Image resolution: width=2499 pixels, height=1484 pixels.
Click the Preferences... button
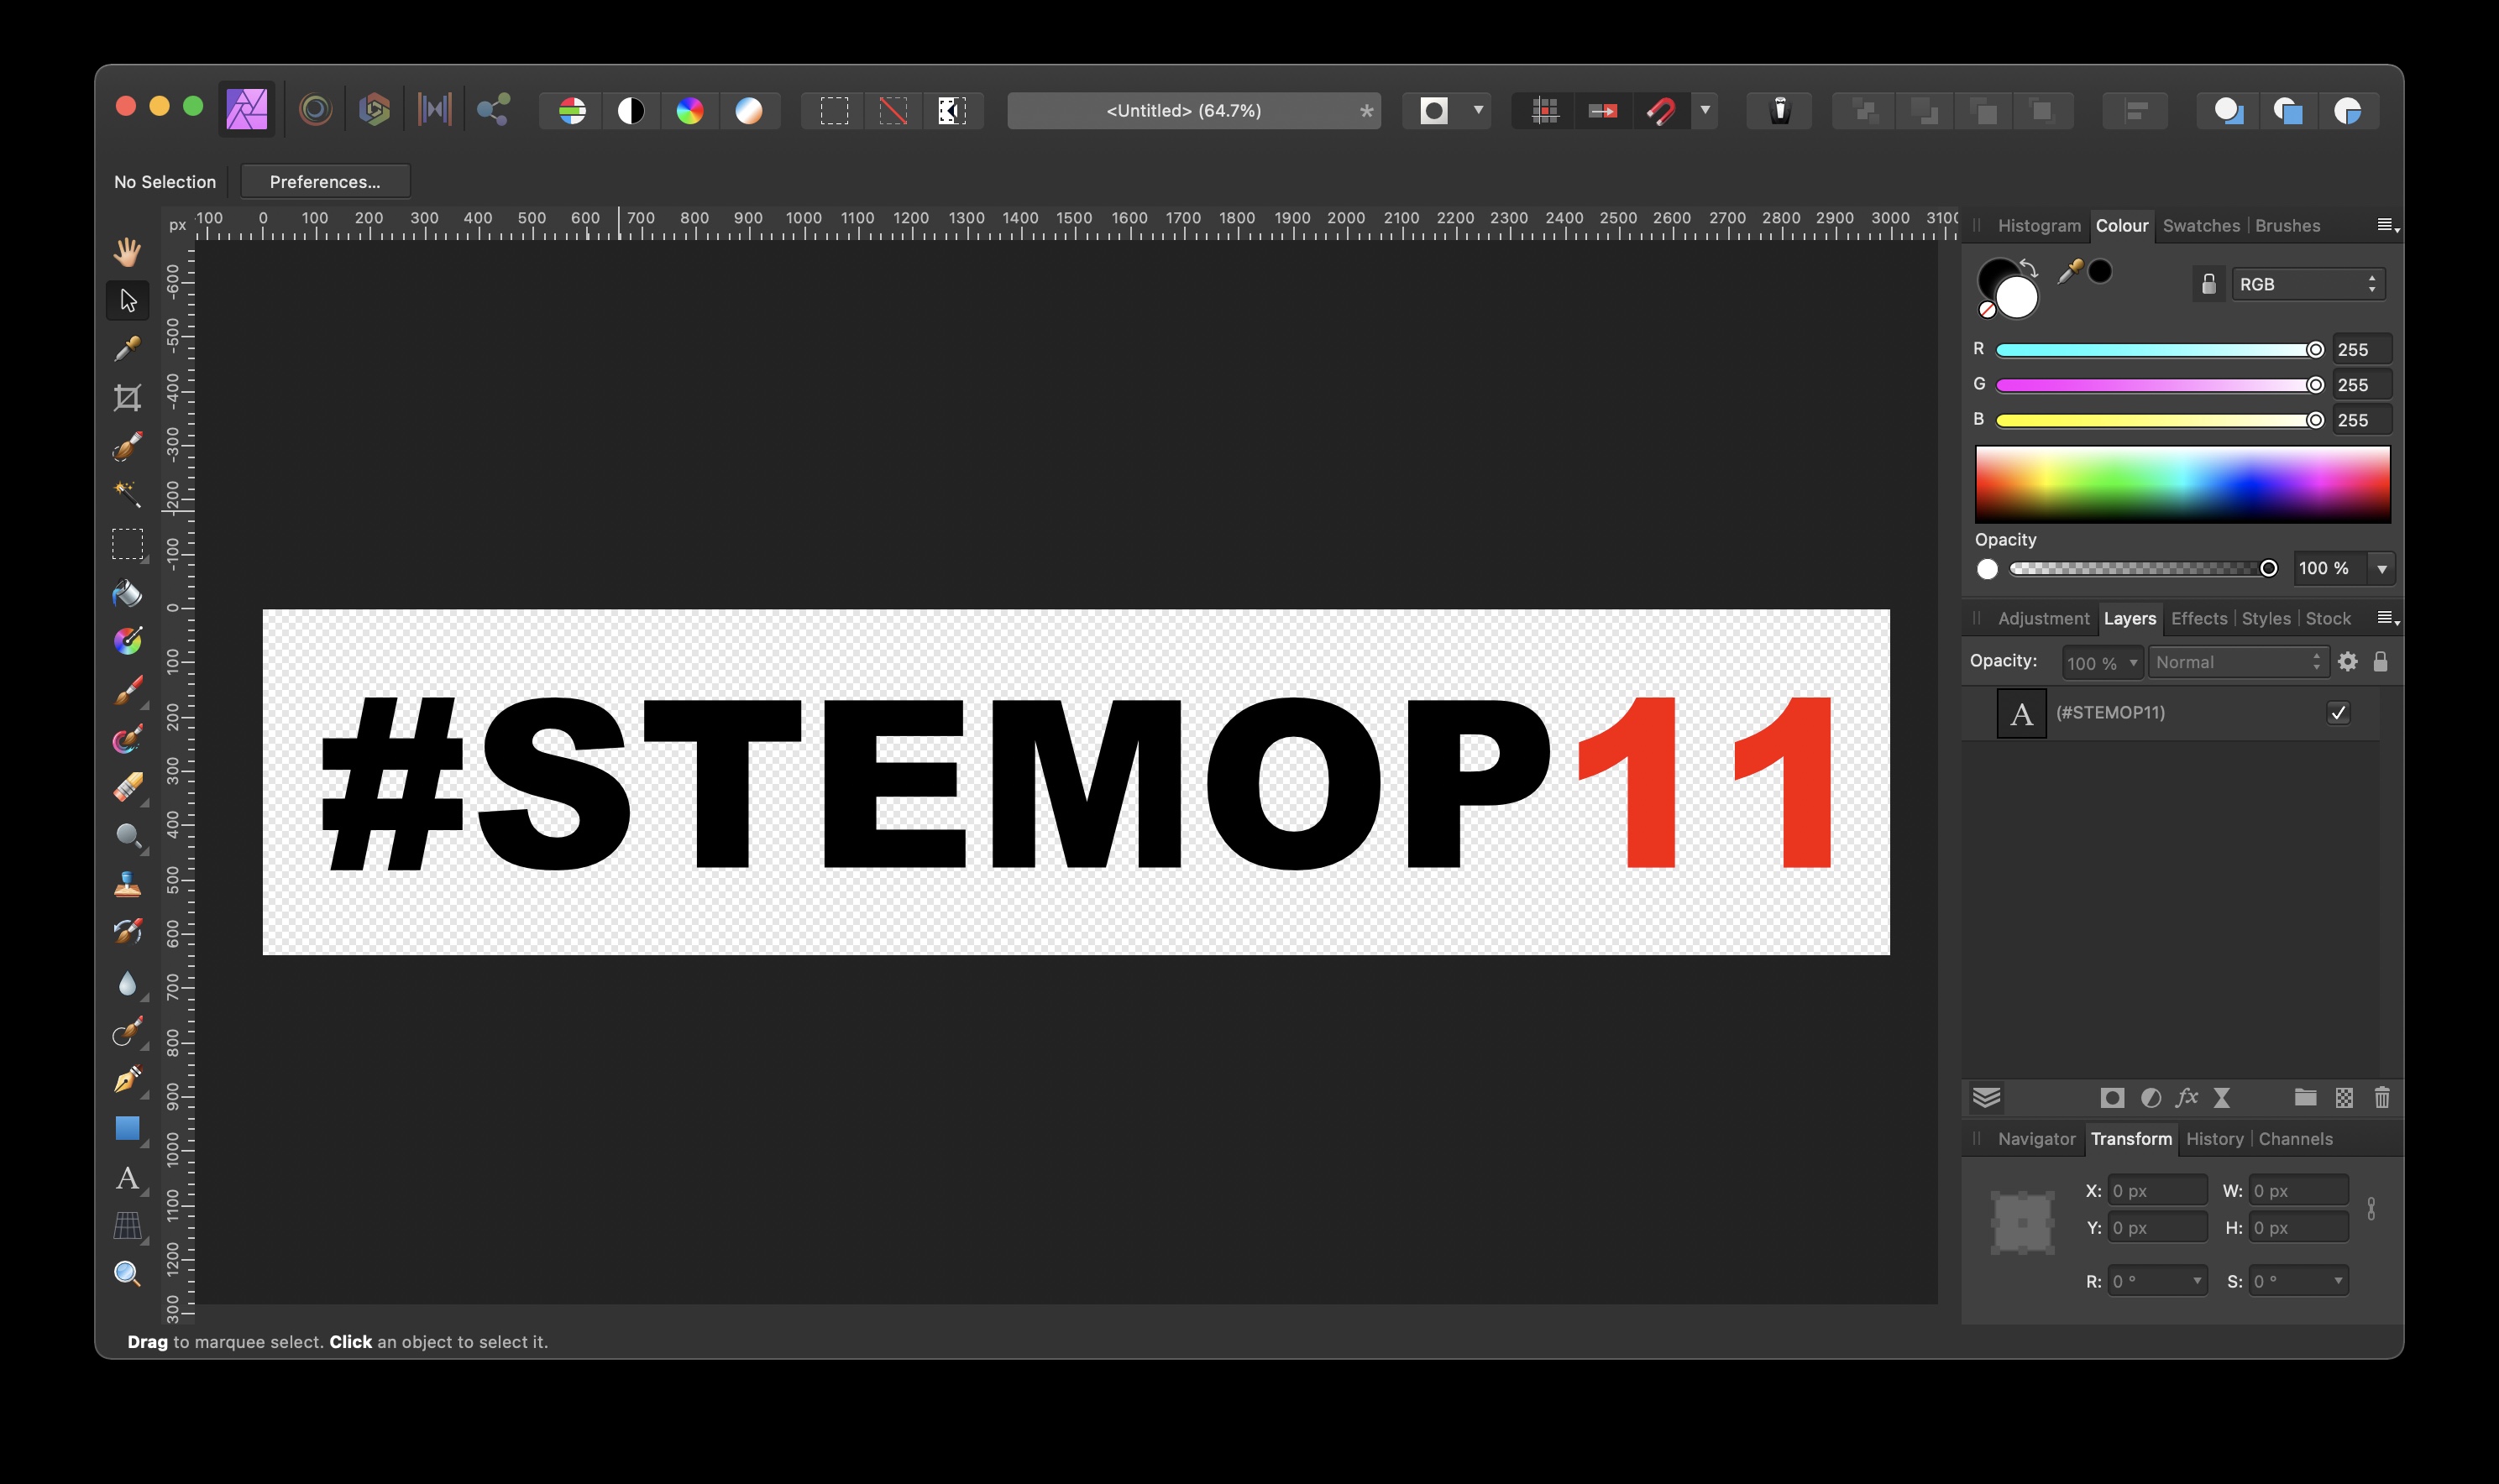point(324,182)
